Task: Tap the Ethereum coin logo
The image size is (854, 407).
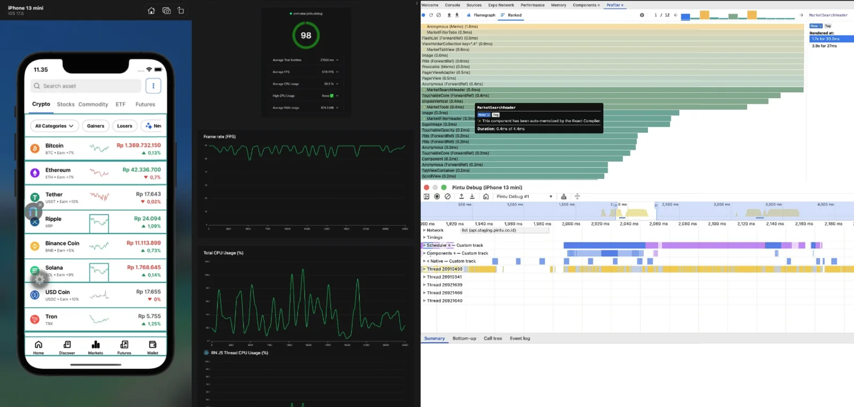Action: click(35, 173)
